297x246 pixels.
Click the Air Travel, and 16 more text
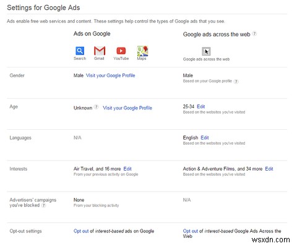[x=97, y=169]
